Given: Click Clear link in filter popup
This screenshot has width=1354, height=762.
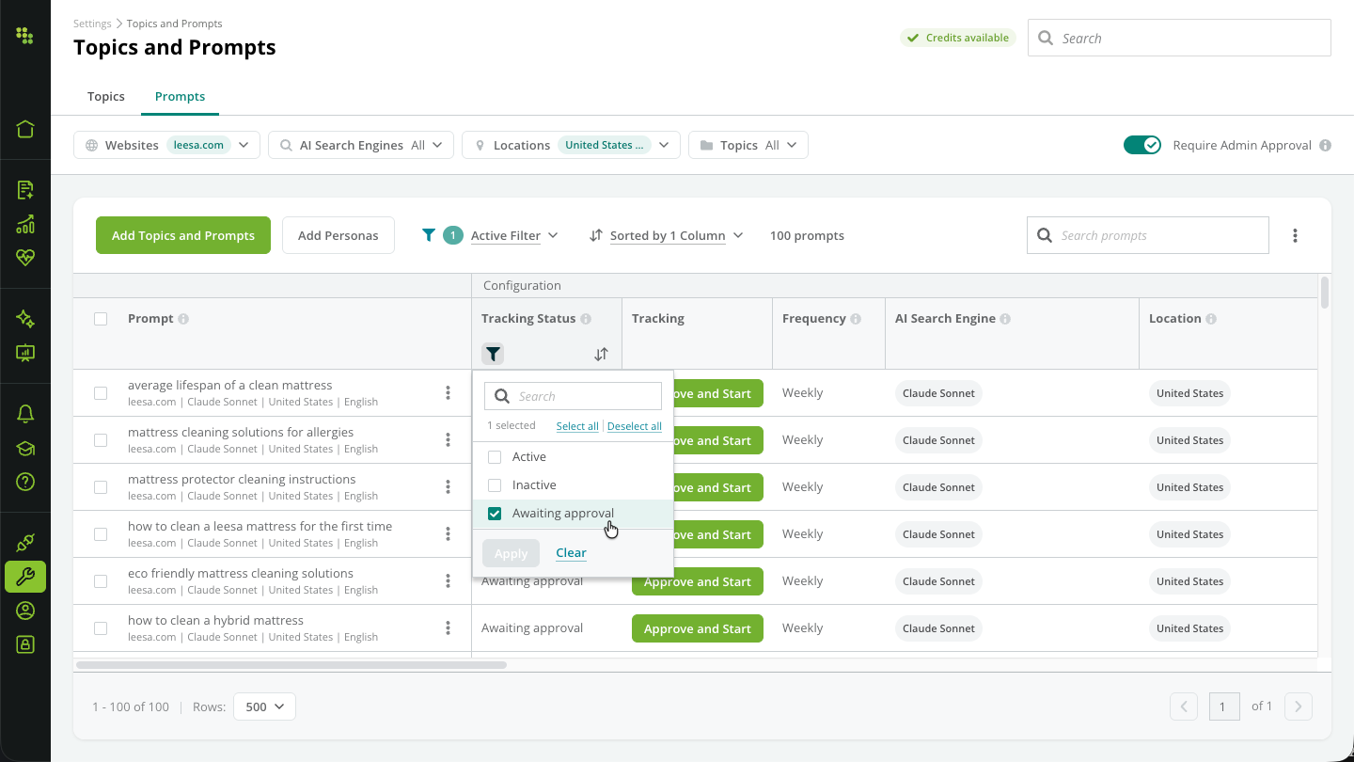Looking at the screenshot, I should [x=571, y=553].
